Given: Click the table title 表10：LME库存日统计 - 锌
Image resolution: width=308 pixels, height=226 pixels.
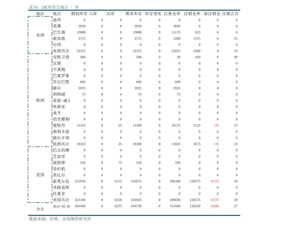Looking at the screenshot, I should 54,7.
